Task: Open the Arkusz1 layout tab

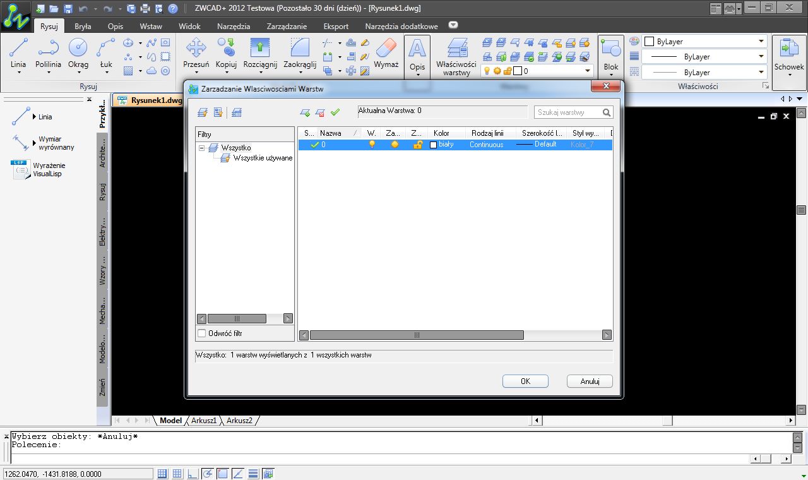Action: tap(204, 421)
